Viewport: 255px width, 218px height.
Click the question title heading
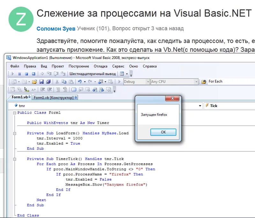pyautogui.click(x=144, y=13)
